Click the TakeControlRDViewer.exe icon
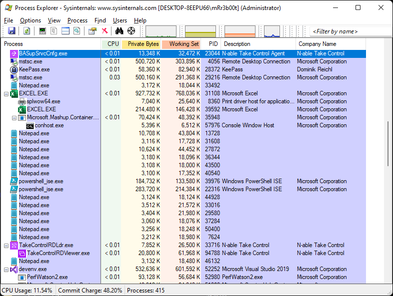Image resolution: width=393 pixels, height=296 pixels. [x=22, y=253]
